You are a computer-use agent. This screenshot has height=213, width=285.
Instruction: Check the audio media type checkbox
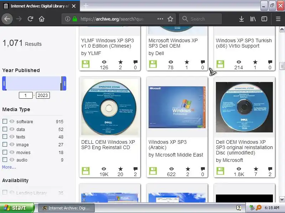5,159
